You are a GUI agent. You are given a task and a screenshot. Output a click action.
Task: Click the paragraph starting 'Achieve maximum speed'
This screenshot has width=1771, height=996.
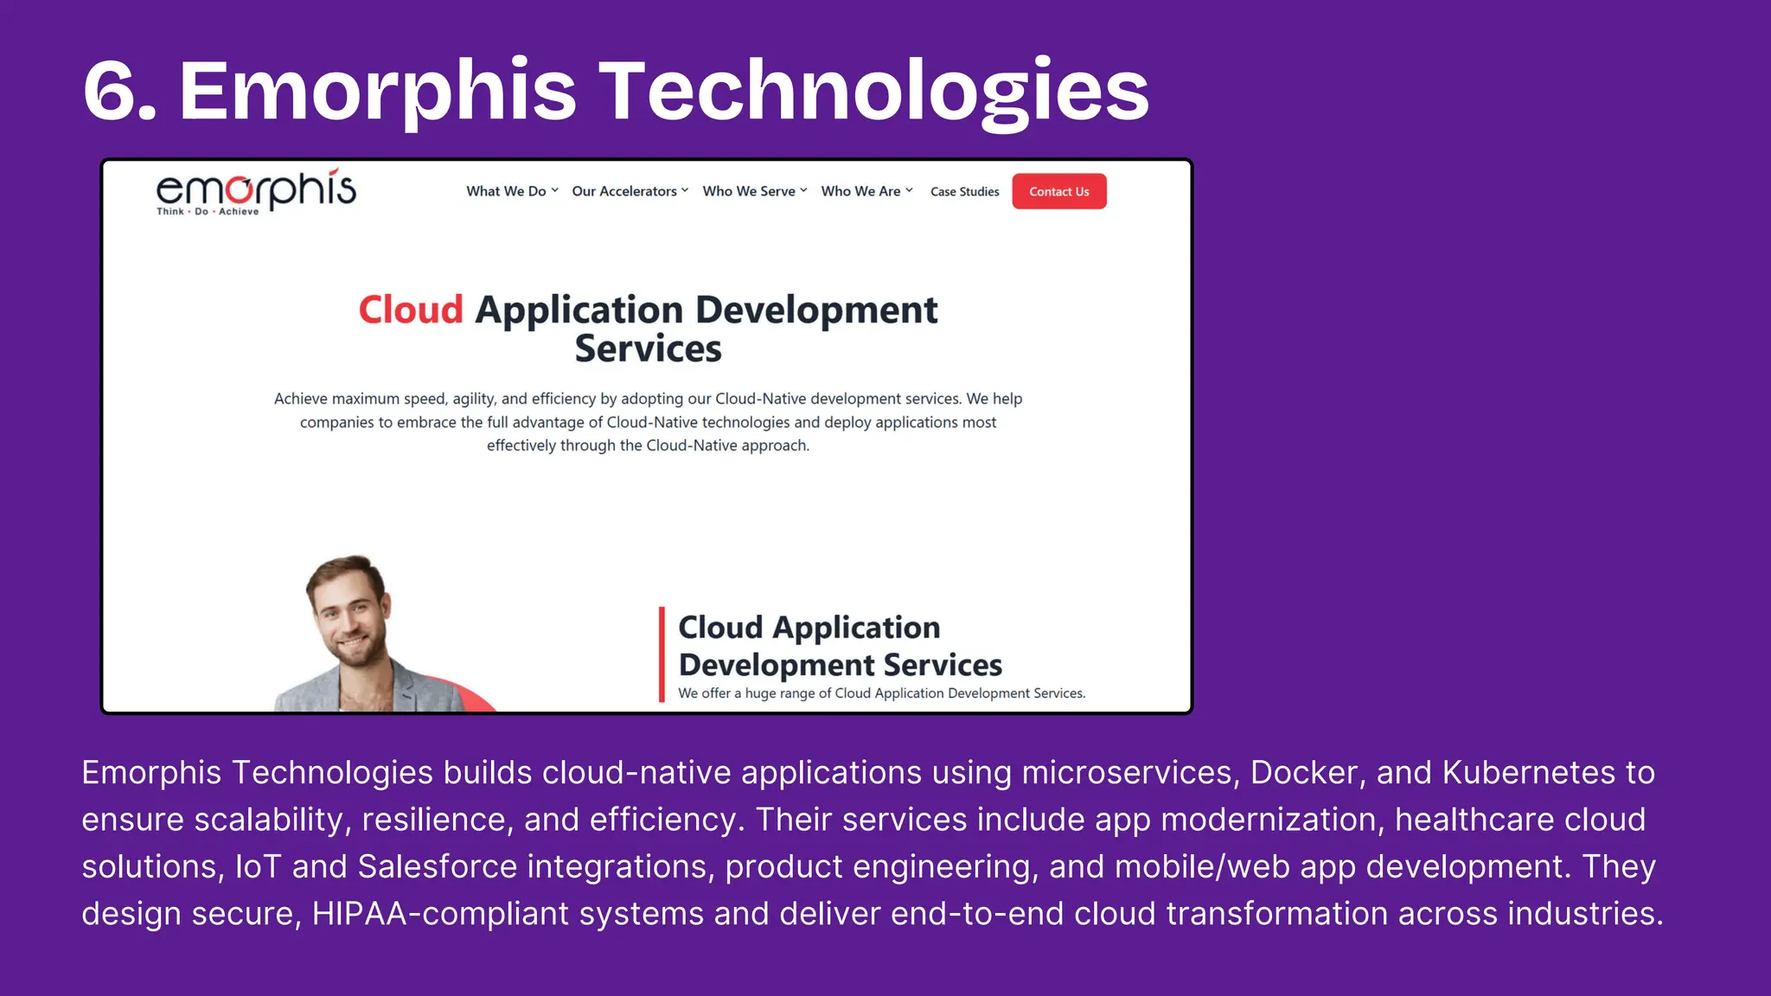648,422
